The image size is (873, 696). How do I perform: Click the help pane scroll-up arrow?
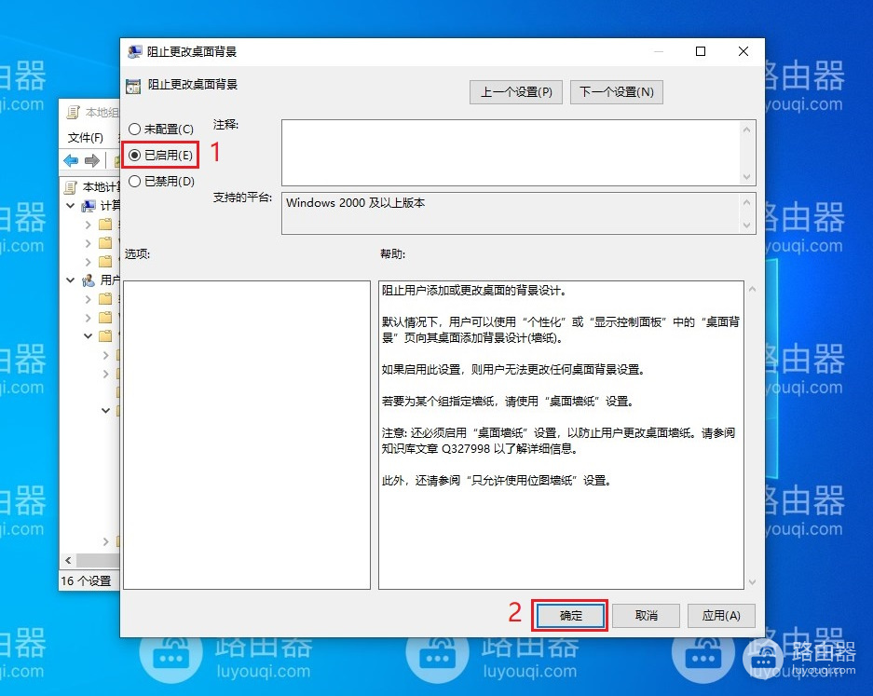[x=752, y=290]
